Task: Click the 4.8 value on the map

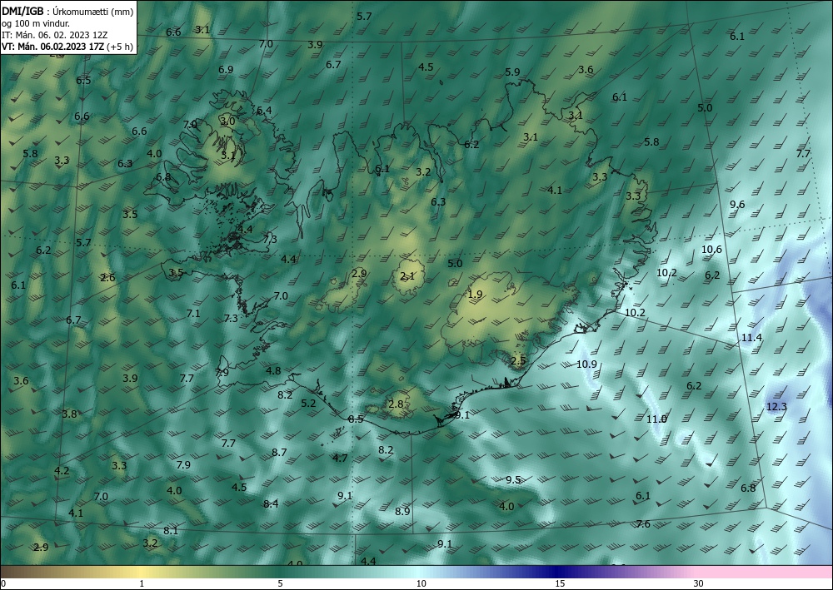Action: click(x=273, y=370)
